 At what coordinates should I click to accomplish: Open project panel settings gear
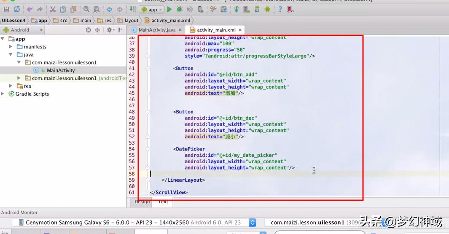click(110, 30)
